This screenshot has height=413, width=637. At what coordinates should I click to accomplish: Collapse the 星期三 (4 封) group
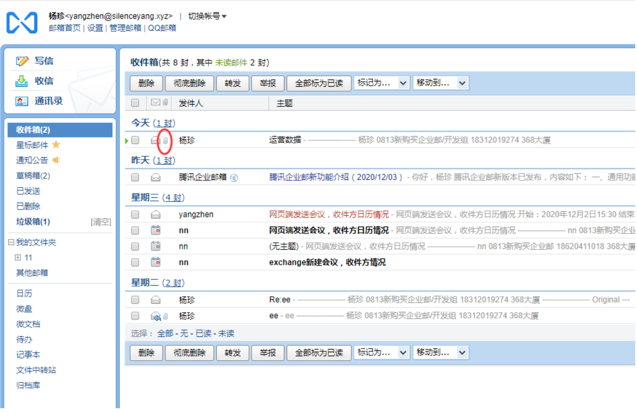[158, 197]
